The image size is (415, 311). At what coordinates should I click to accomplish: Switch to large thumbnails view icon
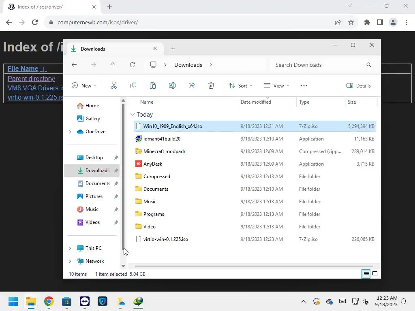375,274
